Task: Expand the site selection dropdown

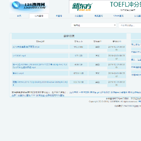Action: [x=94, y=25]
